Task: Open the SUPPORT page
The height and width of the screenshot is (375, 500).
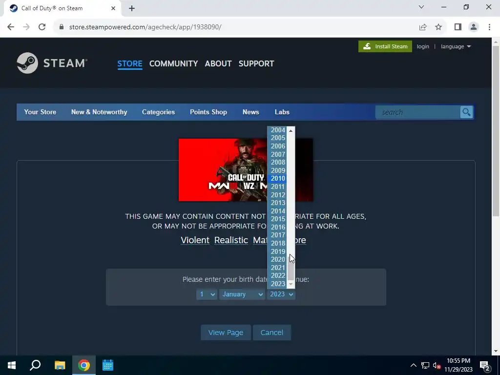Action: pos(256,63)
